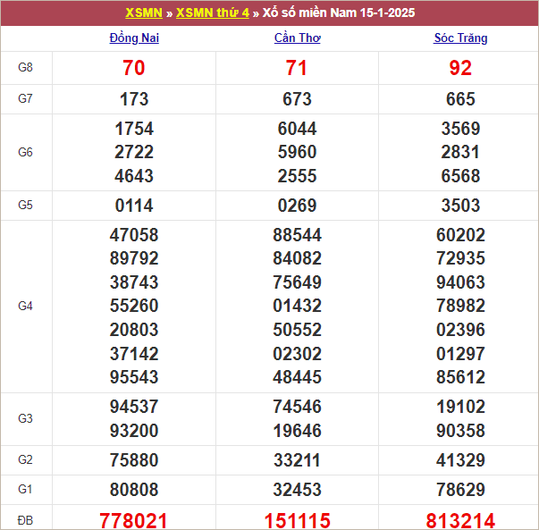This screenshot has width=539, height=530.
Task: Click the "Xổ số miền Nam 15-1-2025" title text
Action: tap(338, 13)
